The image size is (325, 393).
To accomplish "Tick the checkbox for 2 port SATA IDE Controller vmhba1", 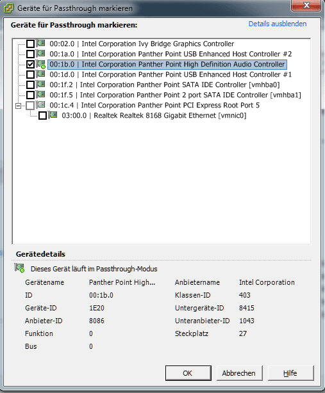I will click(x=30, y=95).
